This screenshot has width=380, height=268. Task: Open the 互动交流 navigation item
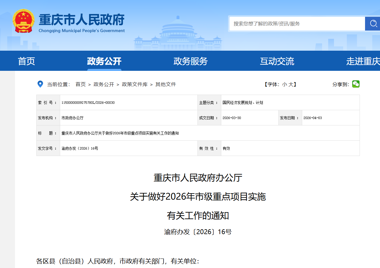click(277, 61)
